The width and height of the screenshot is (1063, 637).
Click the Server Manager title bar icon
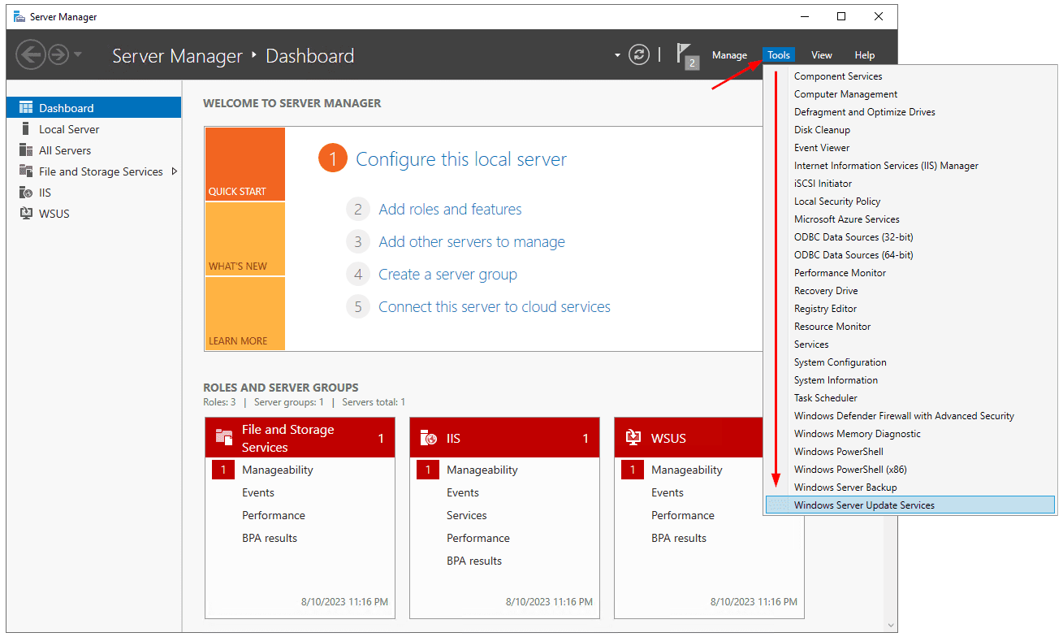click(19, 16)
